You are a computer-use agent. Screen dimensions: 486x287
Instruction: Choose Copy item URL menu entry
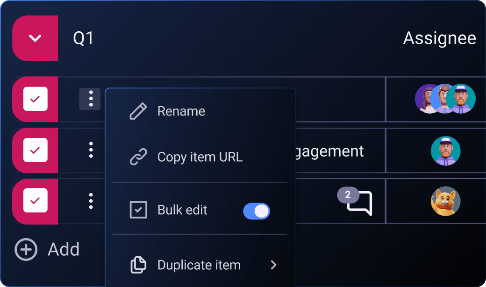200,157
